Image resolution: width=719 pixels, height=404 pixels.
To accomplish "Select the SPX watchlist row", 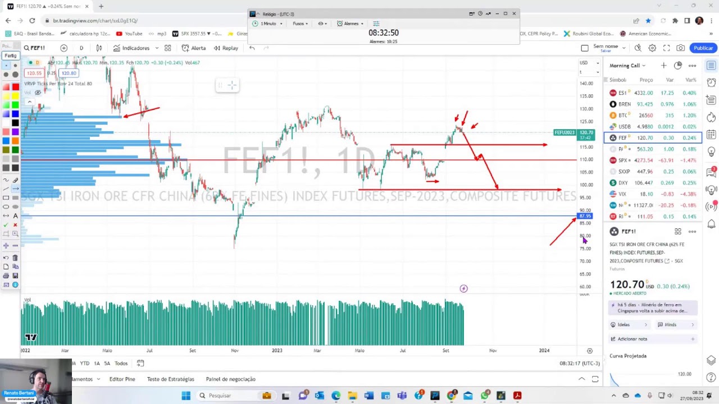I will point(653,160).
